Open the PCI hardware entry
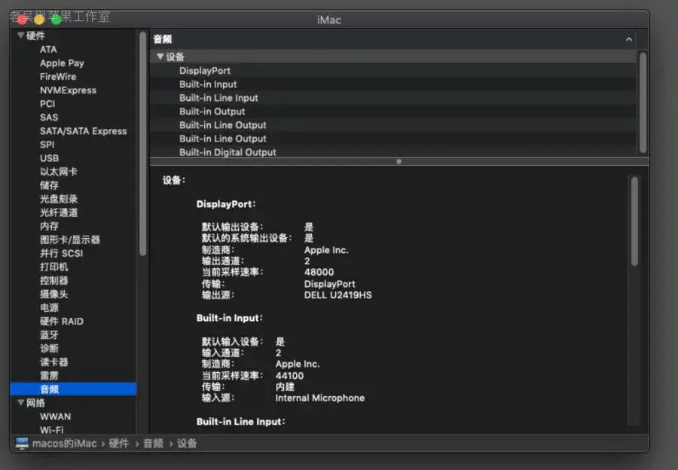The width and height of the screenshot is (678, 470). (47, 104)
